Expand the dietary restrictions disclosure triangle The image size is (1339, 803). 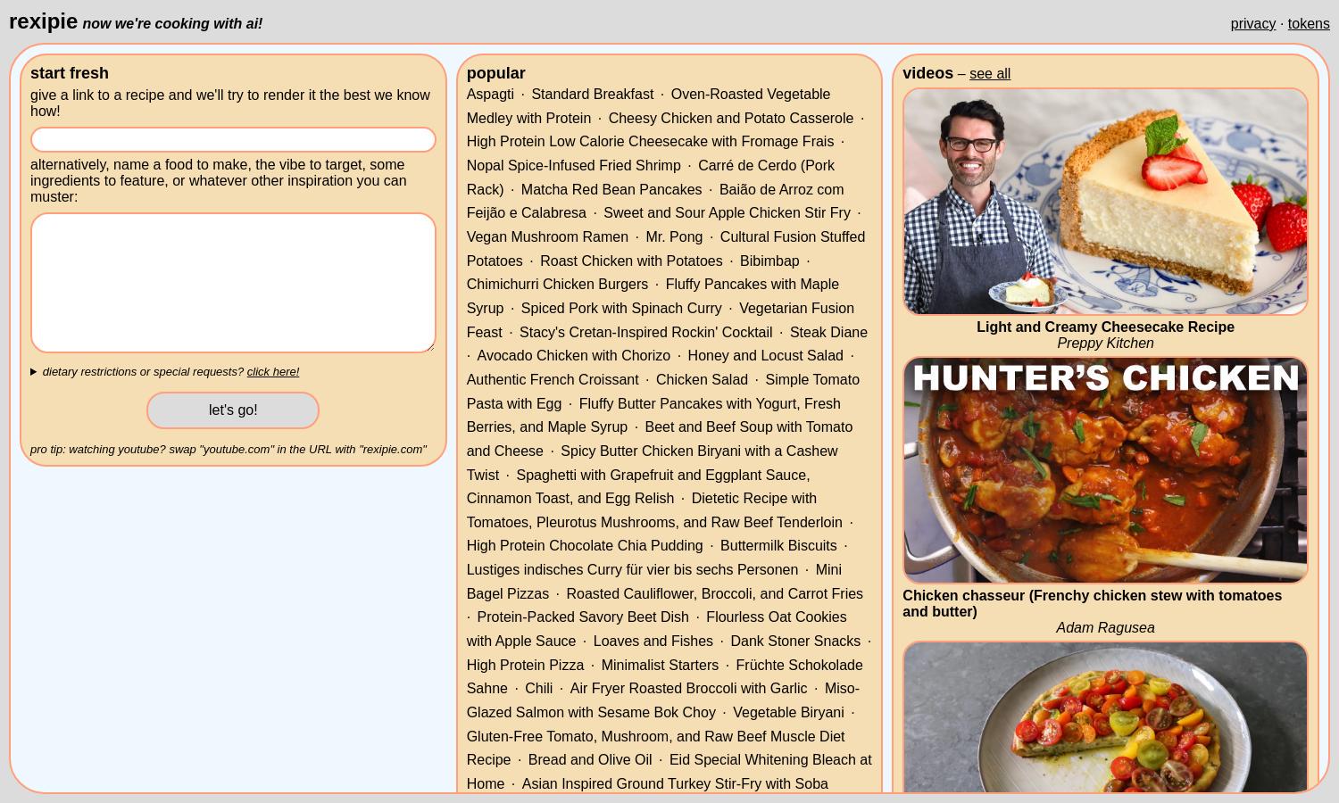(34, 372)
